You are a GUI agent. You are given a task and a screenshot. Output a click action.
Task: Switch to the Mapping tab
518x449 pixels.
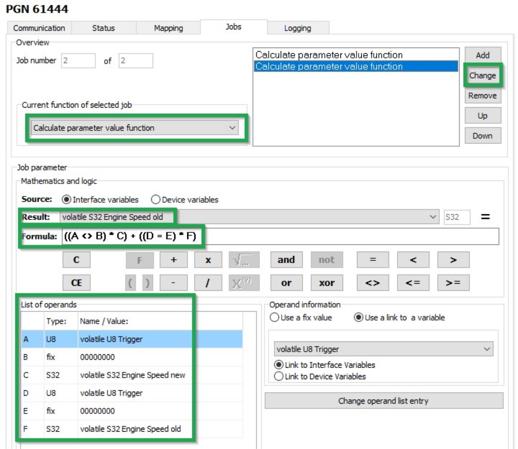[x=168, y=28]
